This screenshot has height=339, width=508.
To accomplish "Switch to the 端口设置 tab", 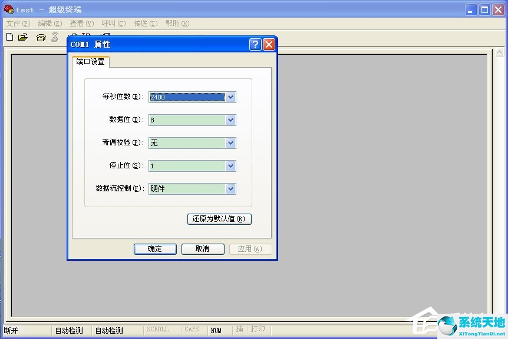I will point(90,61).
